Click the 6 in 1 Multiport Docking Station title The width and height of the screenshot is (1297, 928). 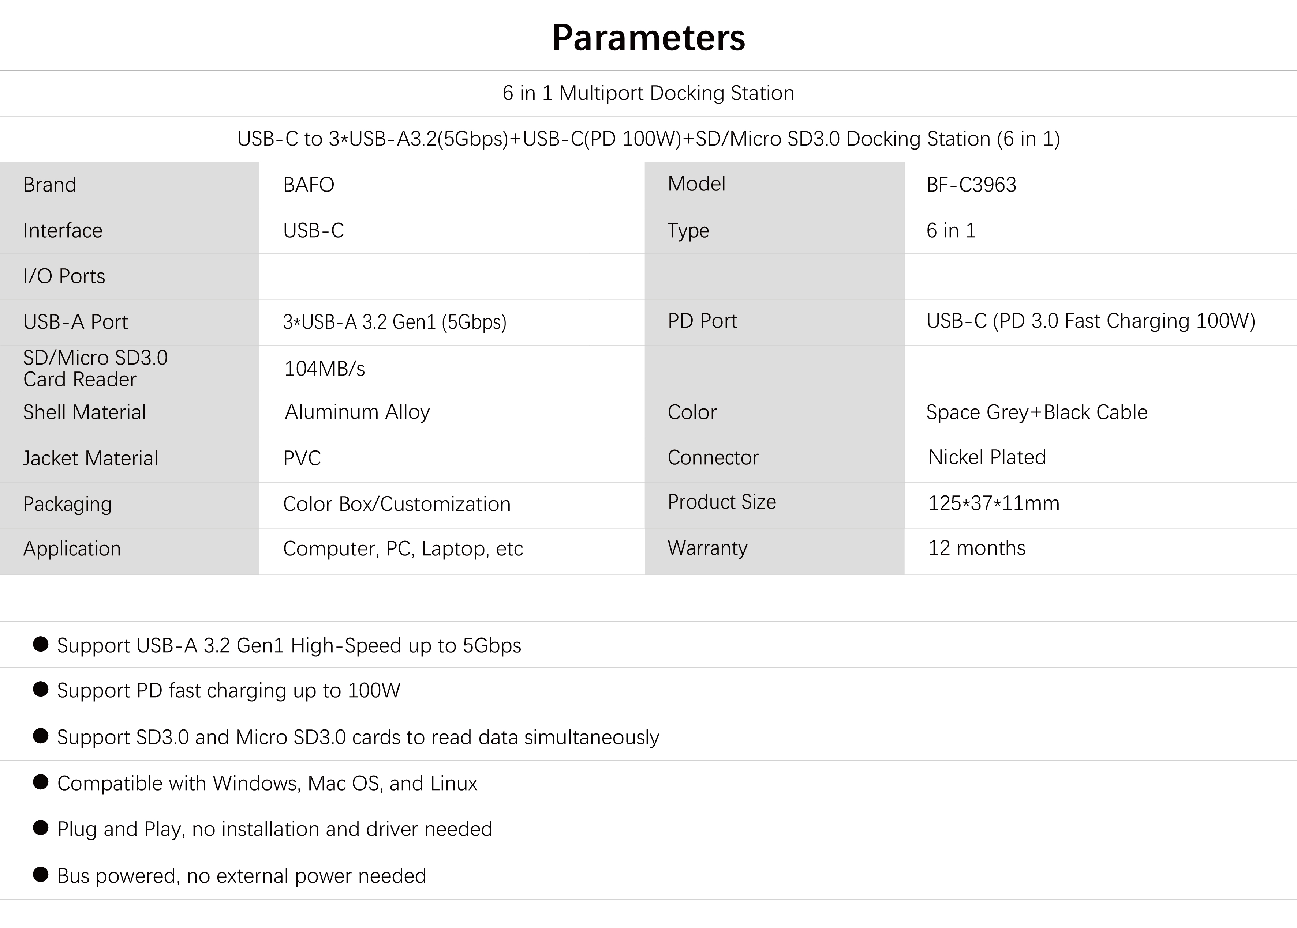648,93
